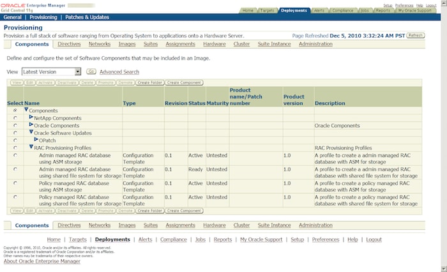Select Policy managed RAC shared file system radio
This screenshot has width=447, height=272.
(x=15, y=197)
